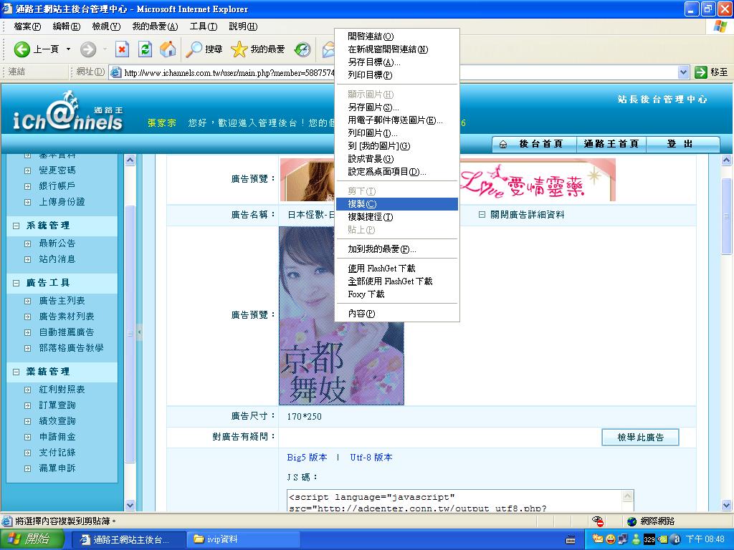Click the 搜尋 magnifier toolbar button

point(204,49)
